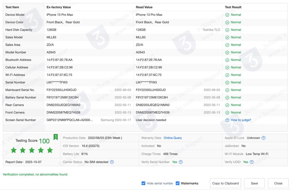The height and width of the screenshot is (190, 291).
Task: Copy the report to clipboard
Action: pyautogui.click(x=225, y=183)
